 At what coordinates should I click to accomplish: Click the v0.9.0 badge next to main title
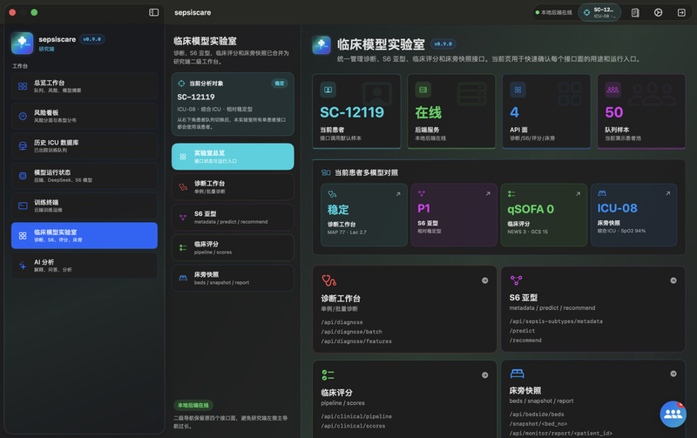(x=443, y=44)
